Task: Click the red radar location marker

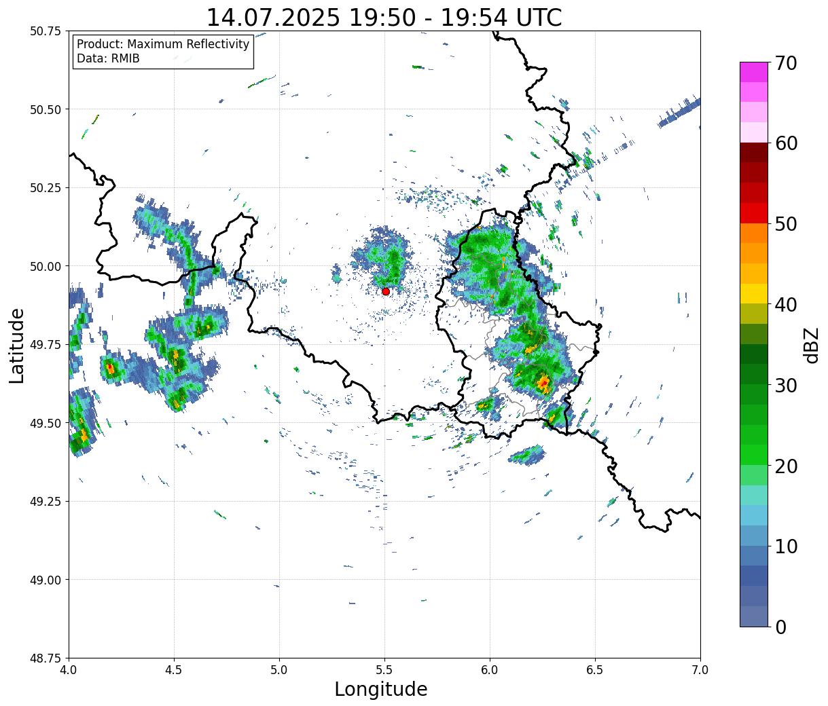Action: [x=386, y=291]
